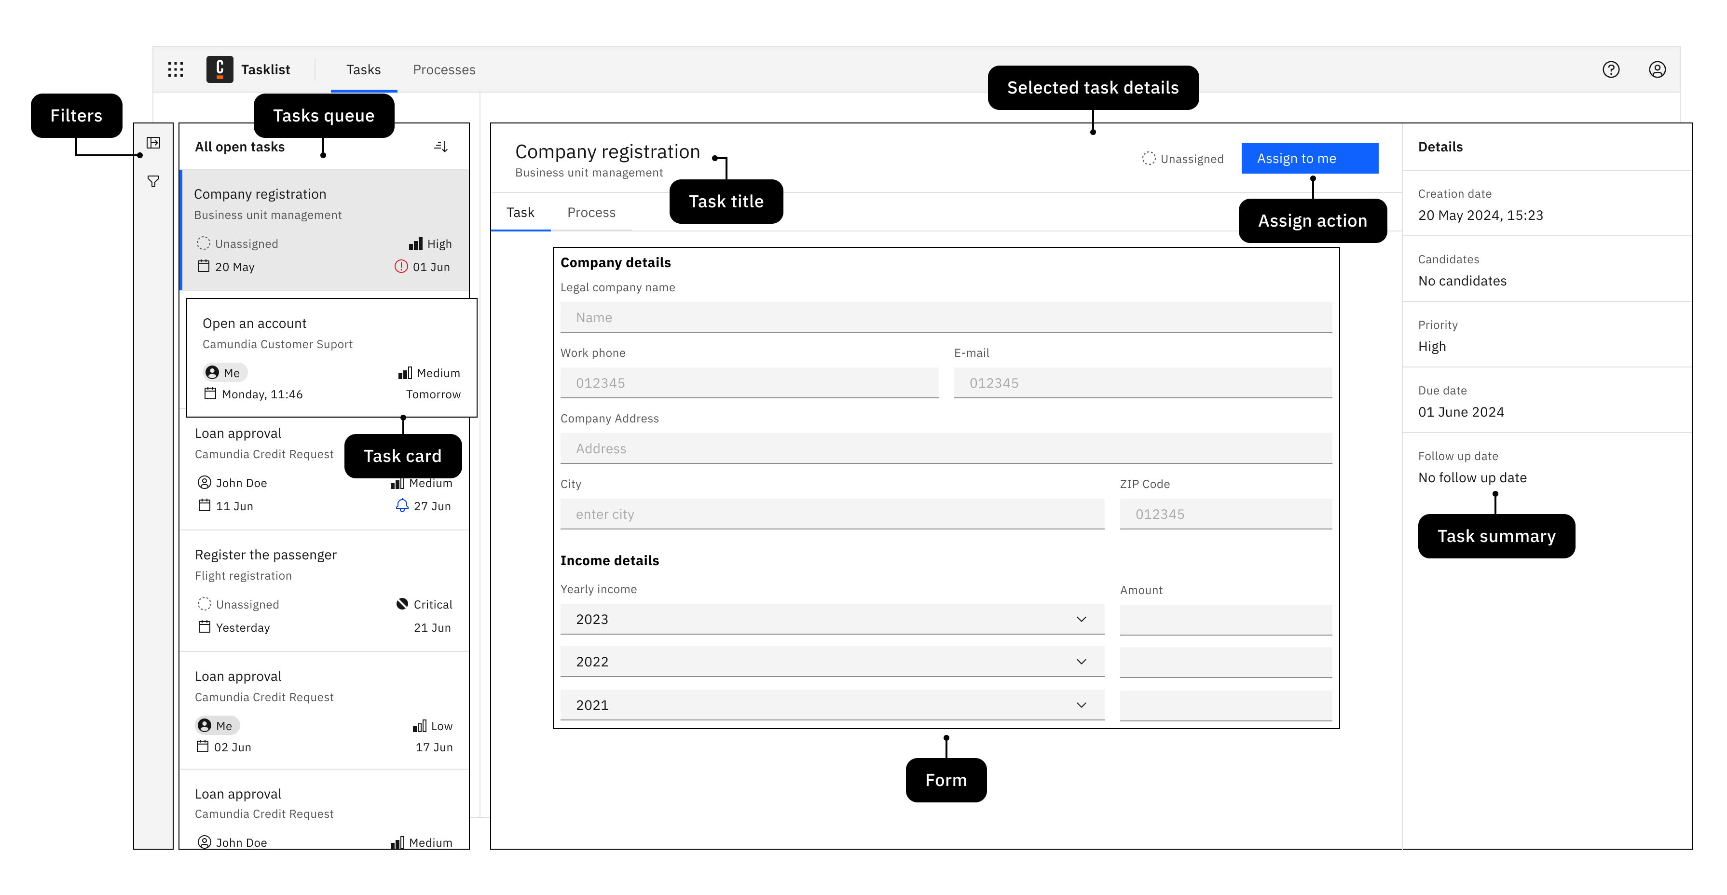Open the help question mark icon

[x=1612, y=69]
